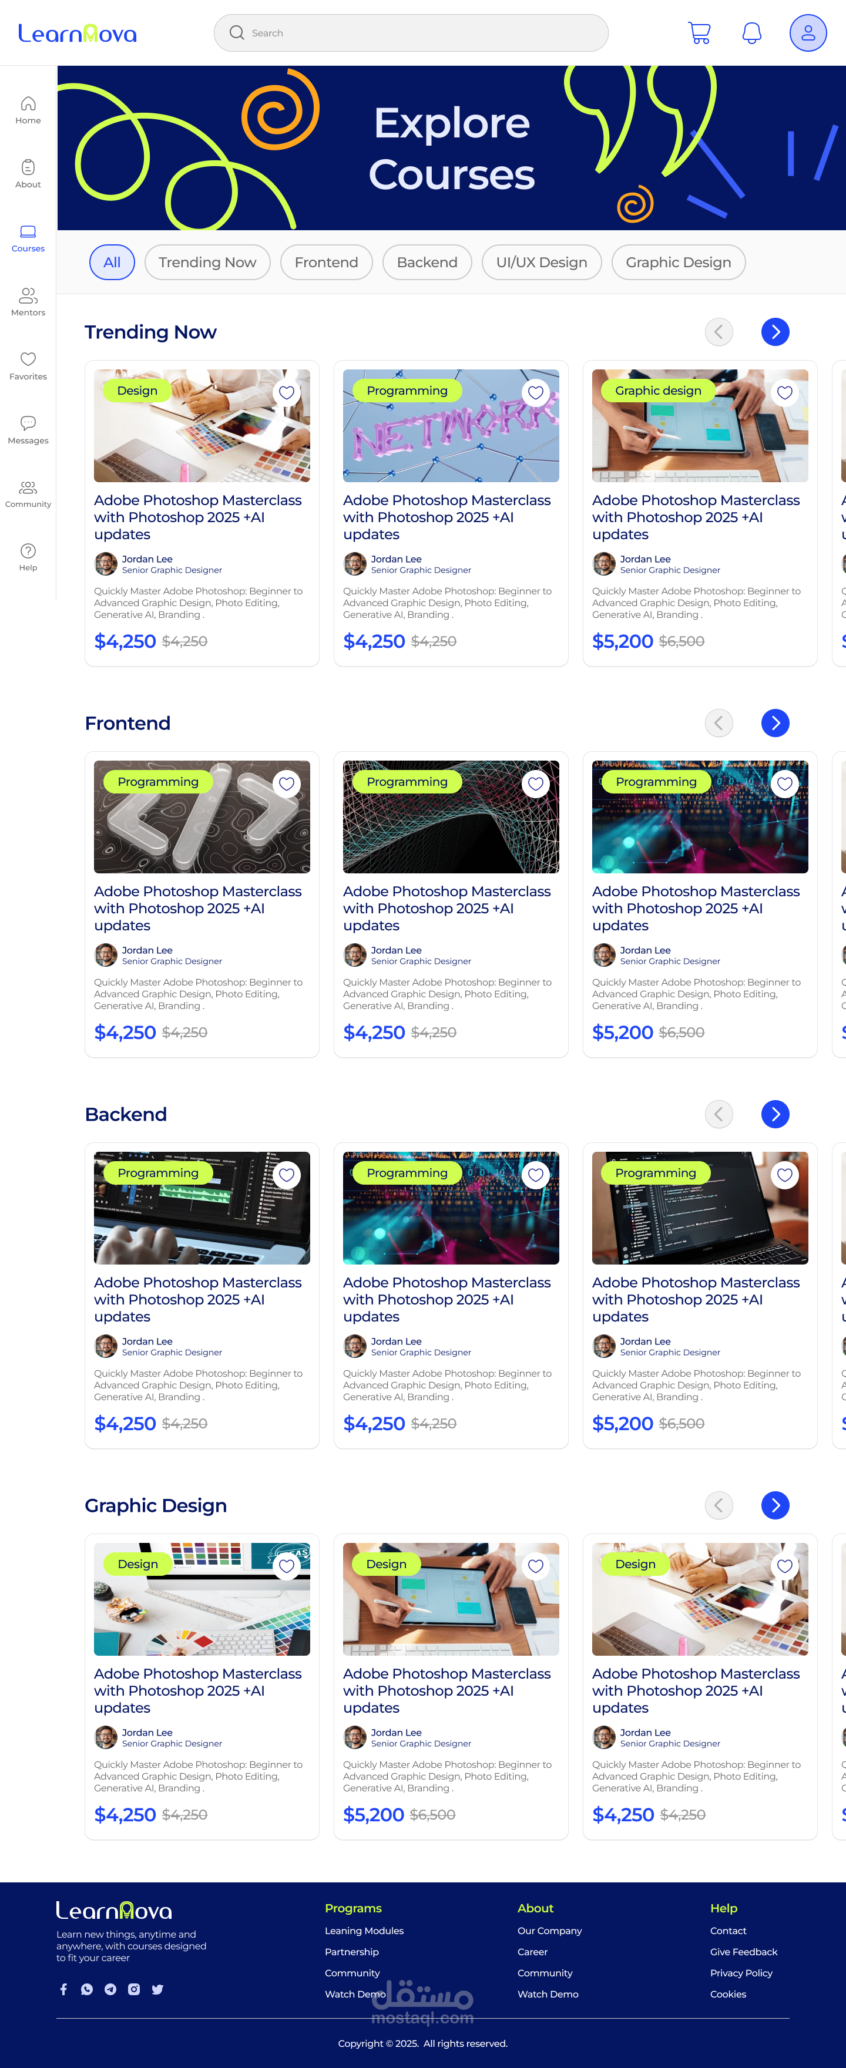
Task: Select the Frontend filter chip
Action: point(326,263)
